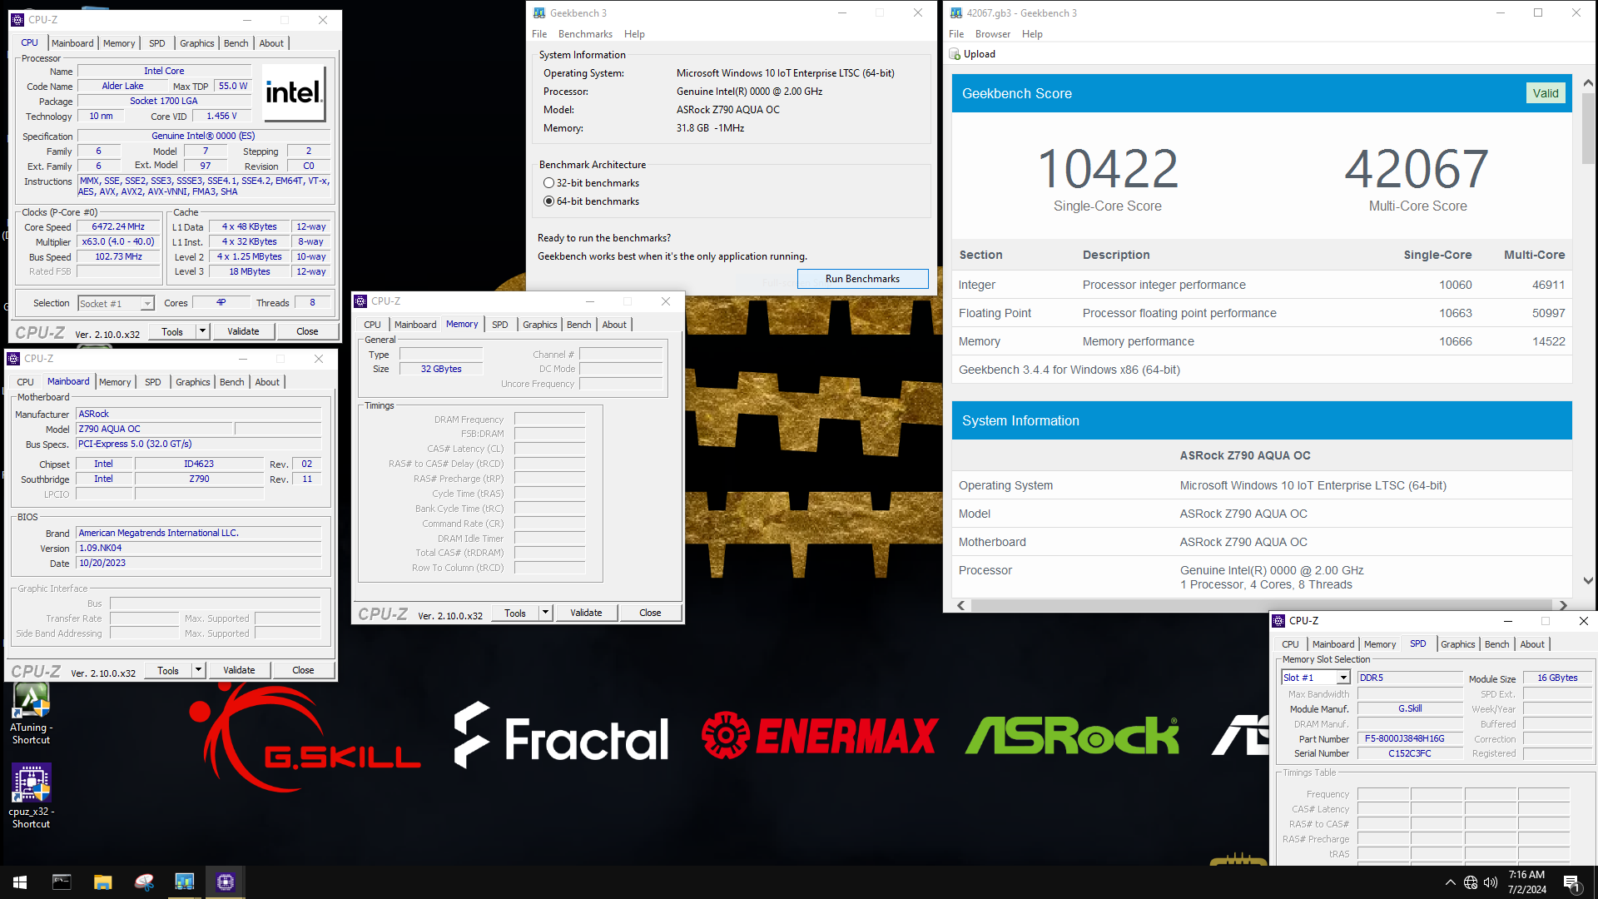Click CPU-Z title icon in the SPD window
The image size is (1598, 899).
coord(1279,621)
